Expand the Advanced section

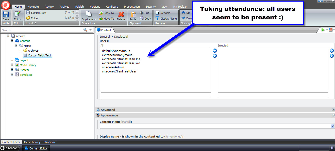tap(333, 110)
